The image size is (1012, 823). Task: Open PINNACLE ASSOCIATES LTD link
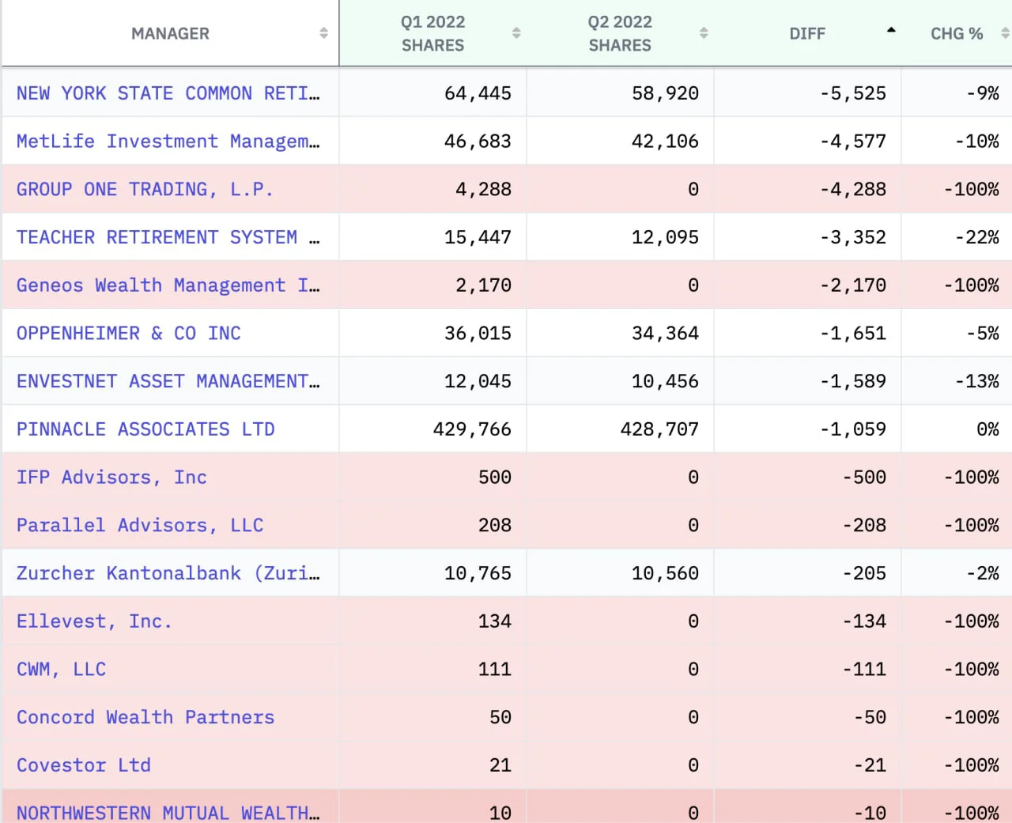point(145,429)
